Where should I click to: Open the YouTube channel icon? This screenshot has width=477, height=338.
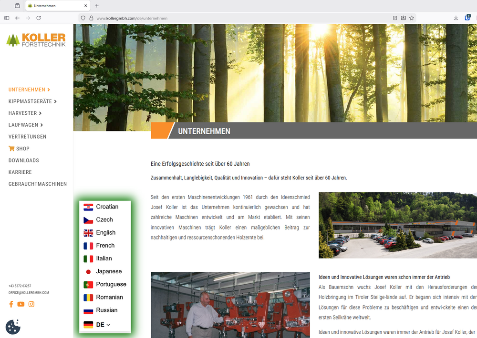coord(21,304)
